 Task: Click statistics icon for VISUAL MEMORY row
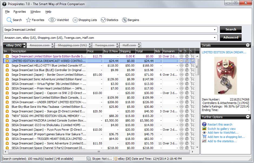tap(187, 116)
